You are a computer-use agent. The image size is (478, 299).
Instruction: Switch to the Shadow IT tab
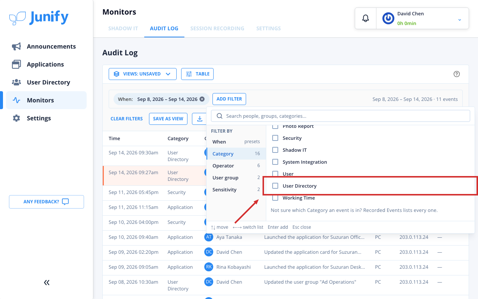point(123,28)
